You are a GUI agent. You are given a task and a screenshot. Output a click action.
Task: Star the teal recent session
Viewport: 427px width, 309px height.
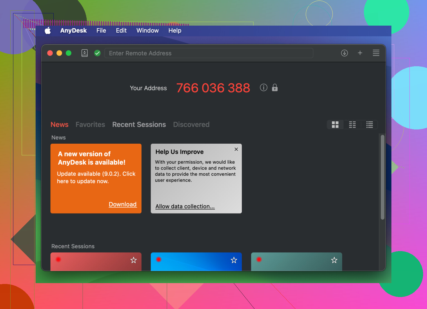point(334,260)
